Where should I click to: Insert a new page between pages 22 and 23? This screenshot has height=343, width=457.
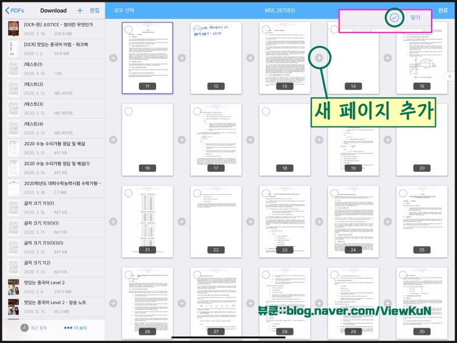250,222
